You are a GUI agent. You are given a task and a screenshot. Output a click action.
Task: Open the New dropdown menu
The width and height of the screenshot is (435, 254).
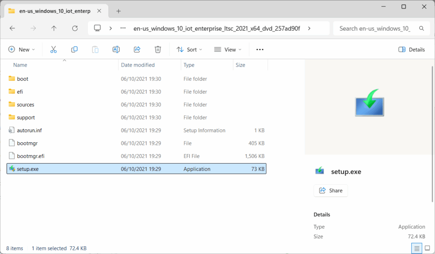(x=22, y=50)
